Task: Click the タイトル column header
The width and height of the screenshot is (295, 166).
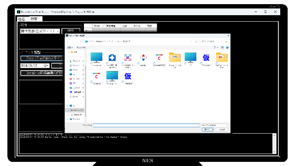Action: tap(138, 26)
